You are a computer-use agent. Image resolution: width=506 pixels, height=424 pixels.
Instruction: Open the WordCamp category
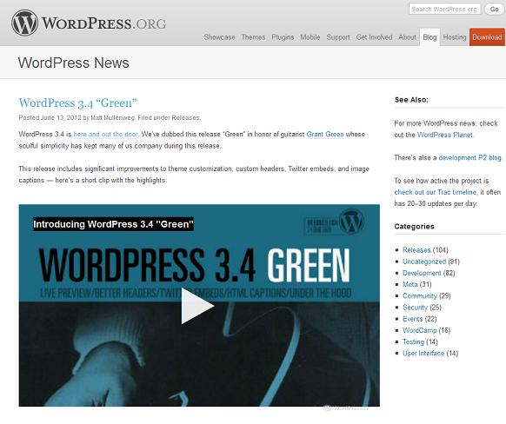pos(420,330)
